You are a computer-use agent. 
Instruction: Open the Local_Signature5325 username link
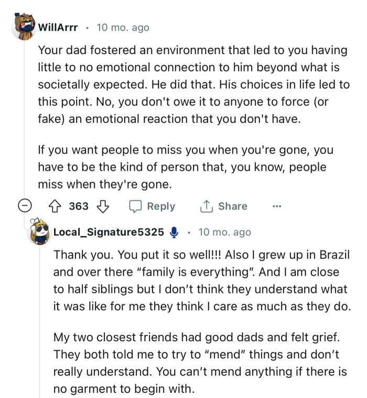coord(109,232)
